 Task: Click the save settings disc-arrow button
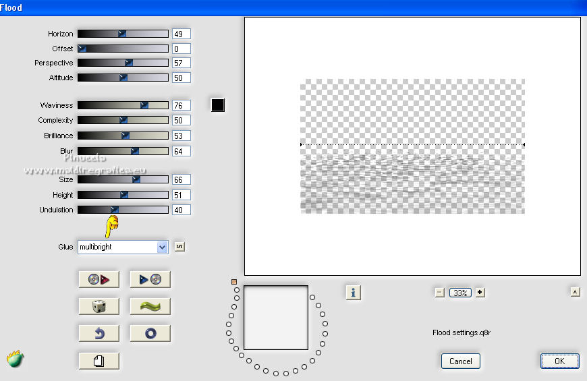[99, 279]
